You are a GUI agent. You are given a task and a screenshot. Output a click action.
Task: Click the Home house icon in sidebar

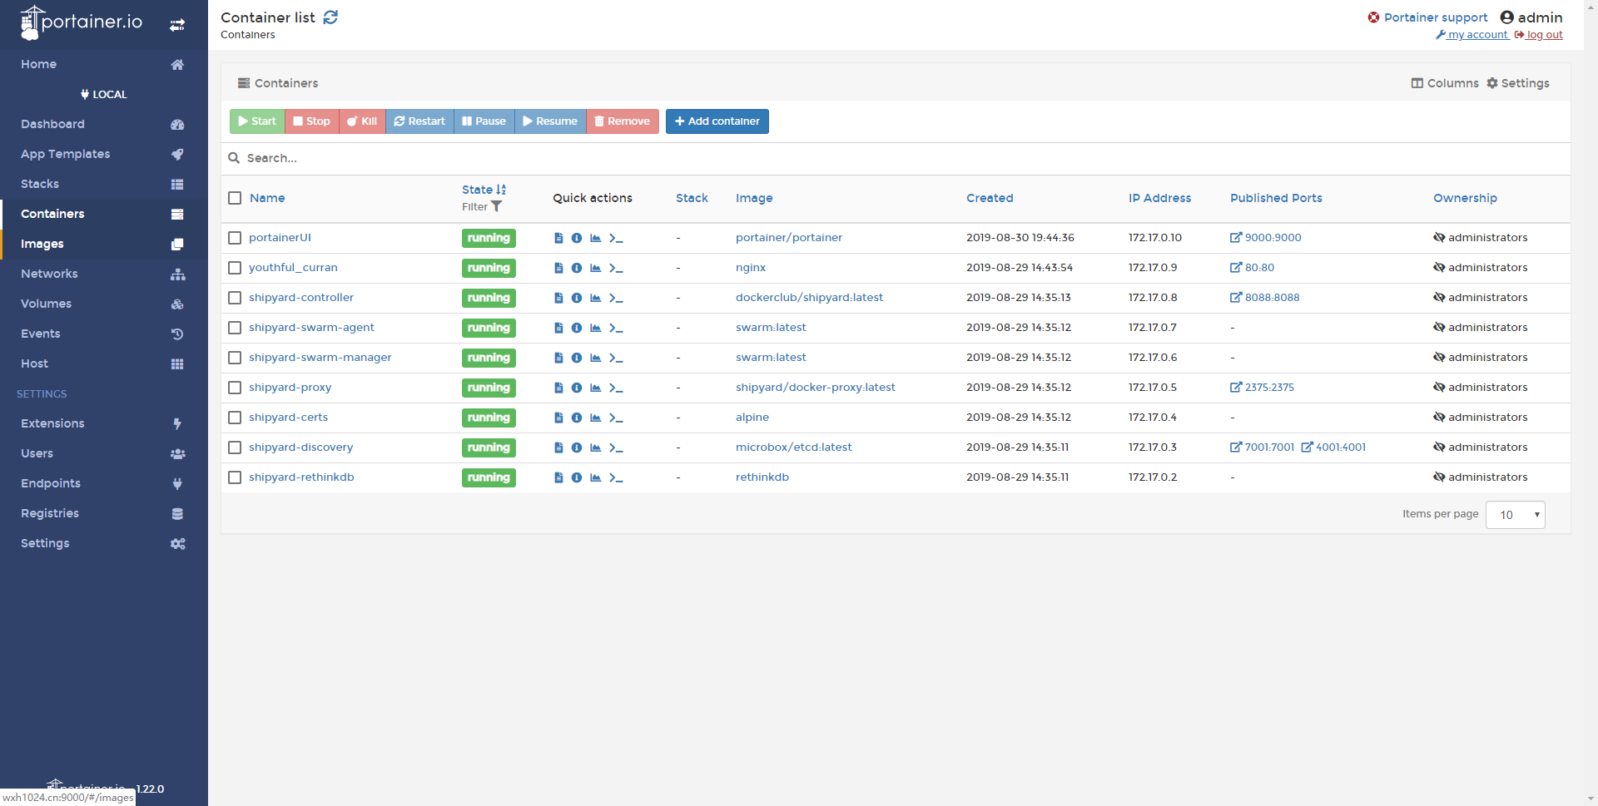(x=177, y=65)
